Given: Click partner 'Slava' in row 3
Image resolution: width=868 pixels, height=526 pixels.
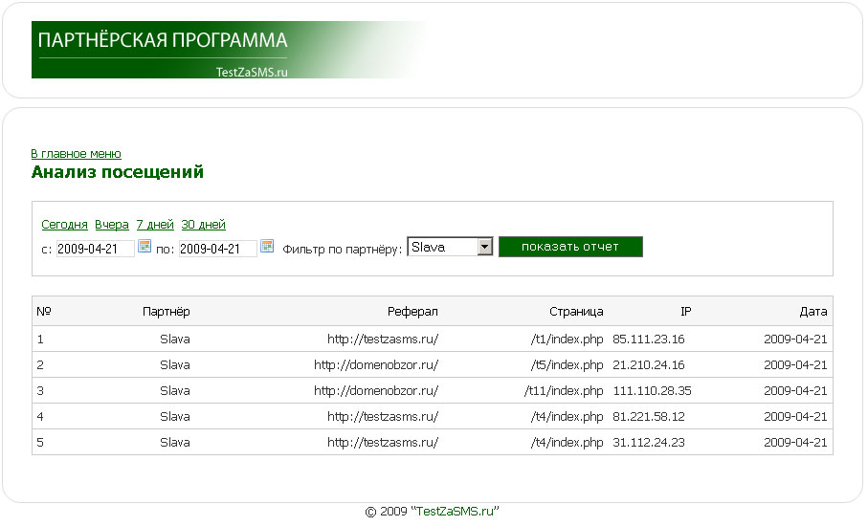Looking at the screenshot, I should point(175,390).
